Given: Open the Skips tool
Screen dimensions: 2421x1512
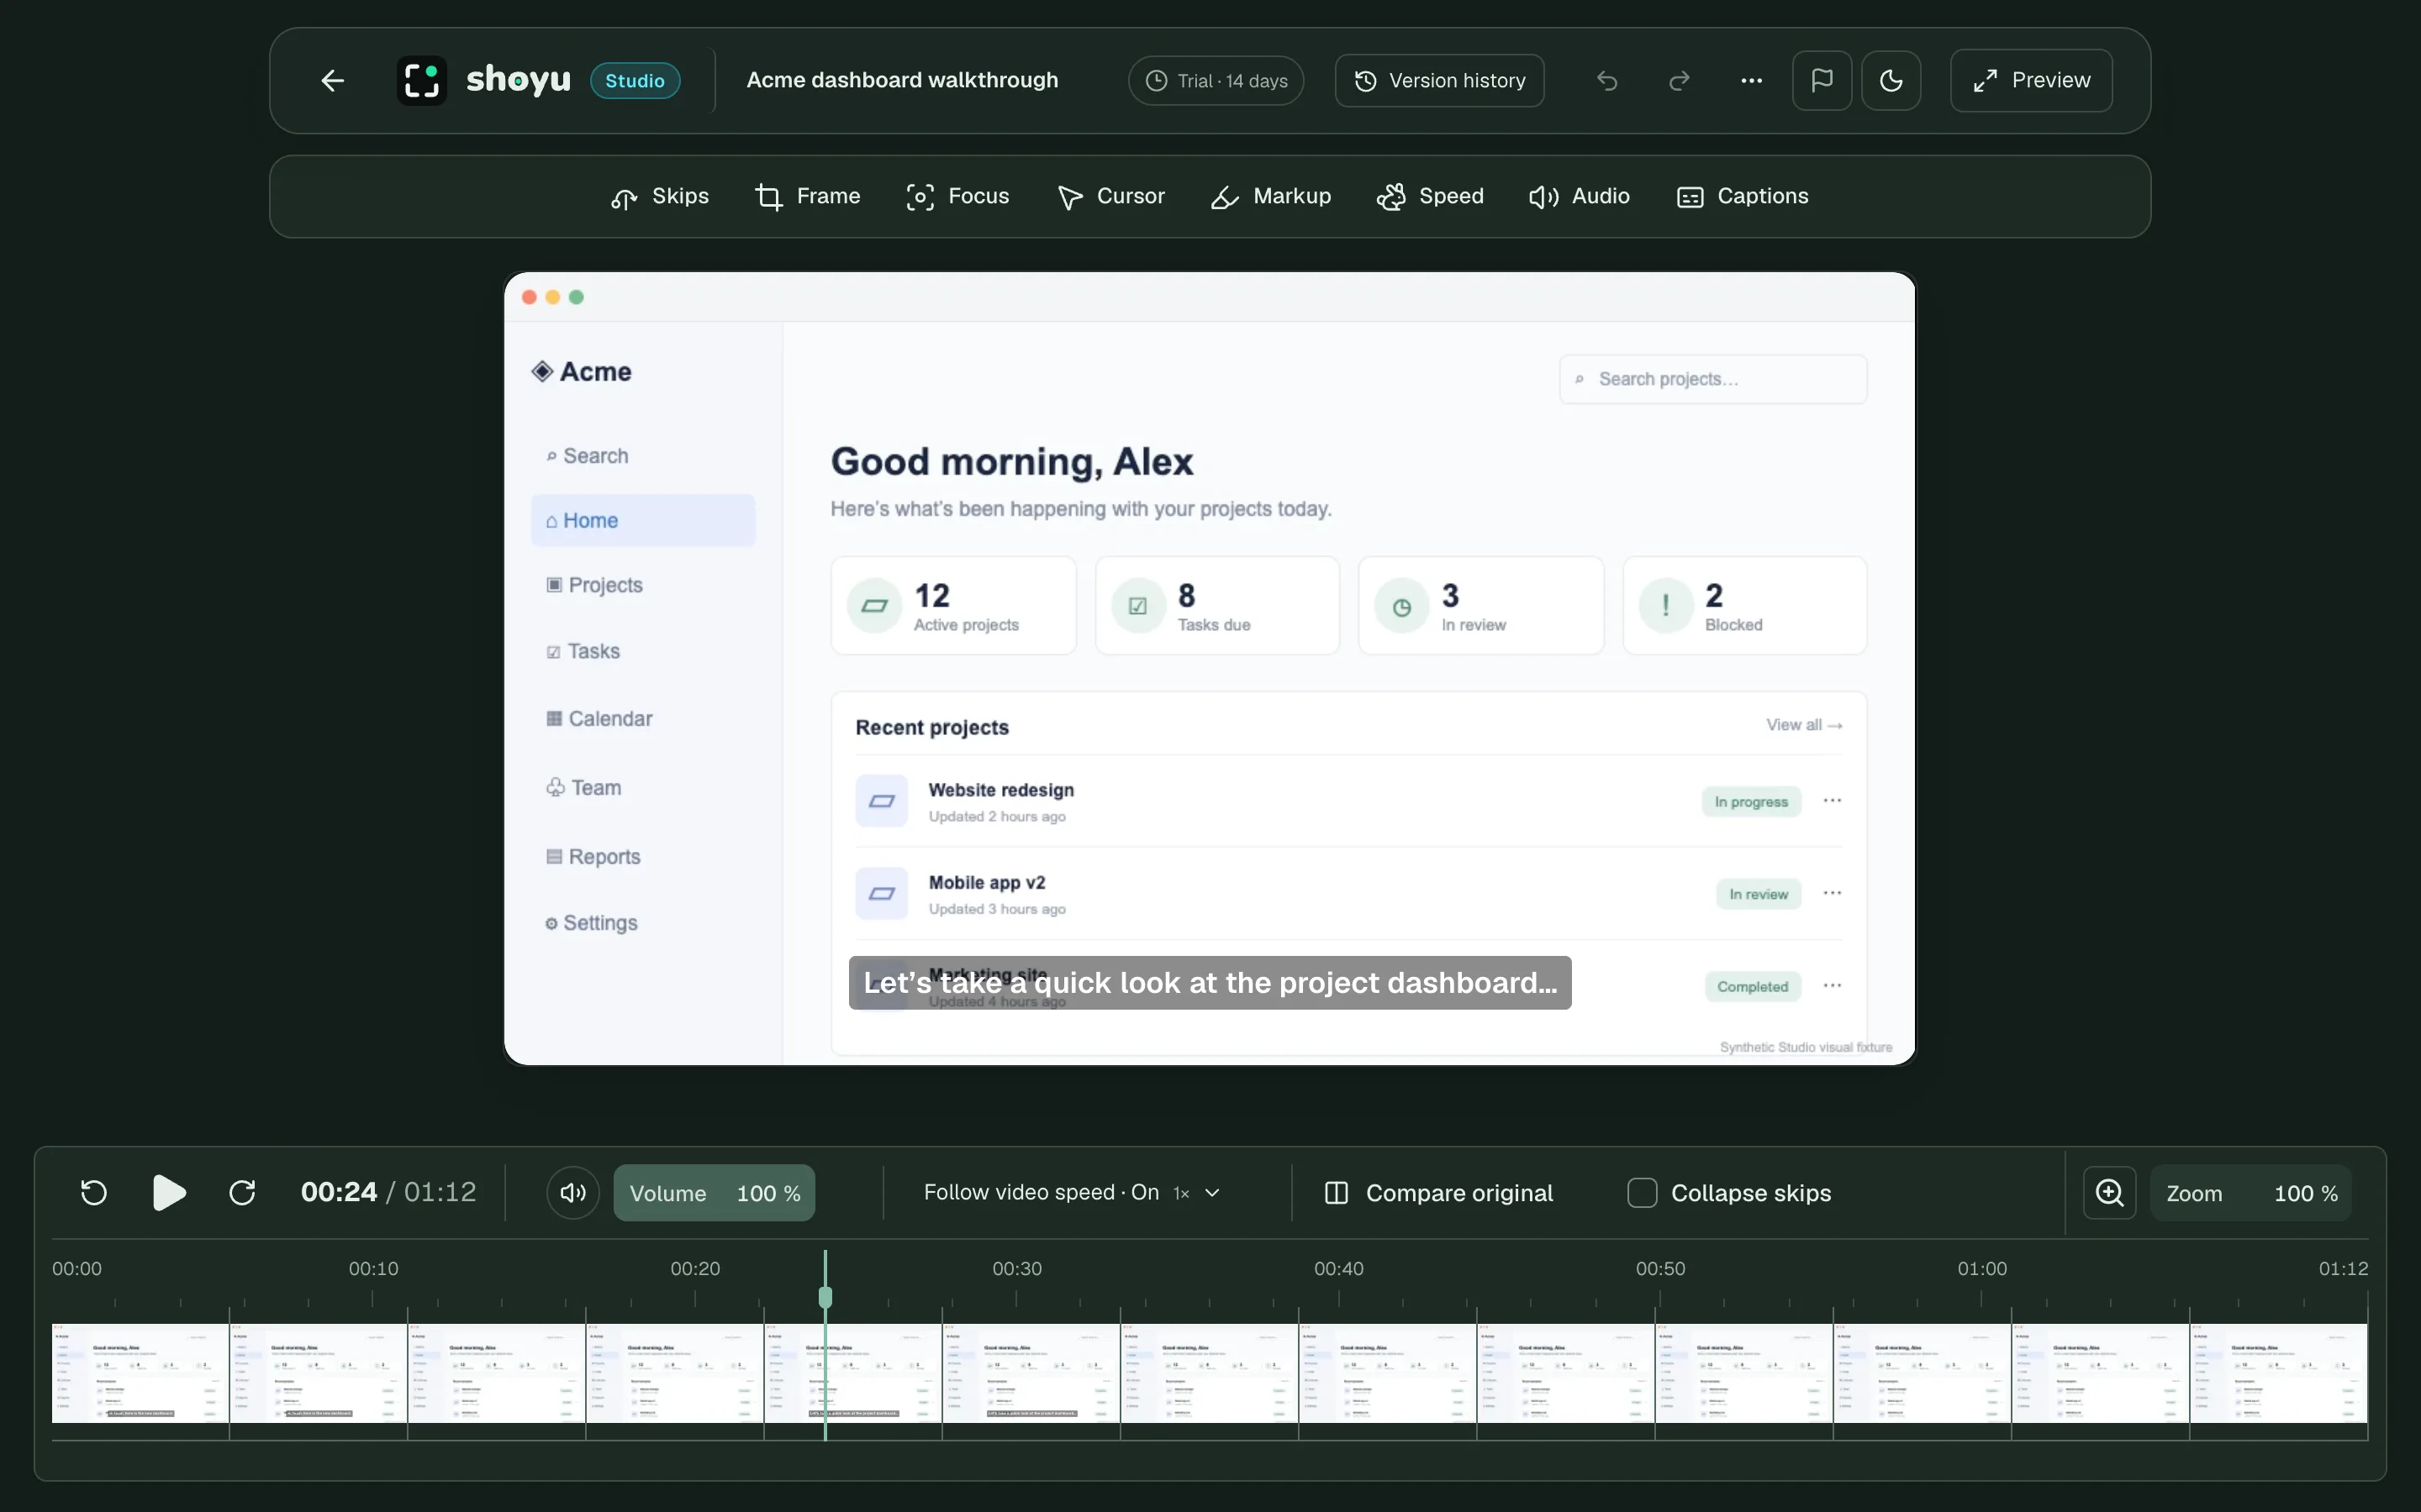Looking at the screenshot, I should tap(659, 196).
